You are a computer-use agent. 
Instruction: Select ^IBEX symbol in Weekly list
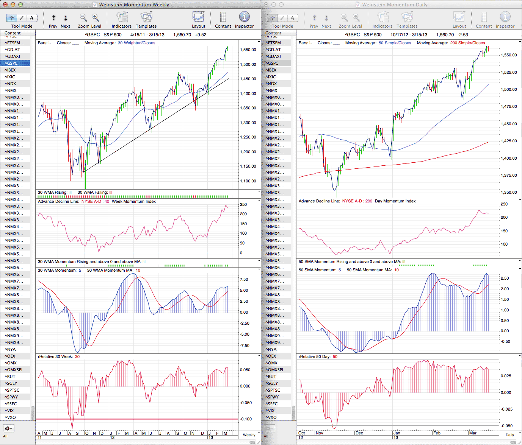tap(15, 70)
